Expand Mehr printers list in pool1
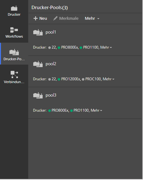The image size is (143, 180). pos(106,47)
